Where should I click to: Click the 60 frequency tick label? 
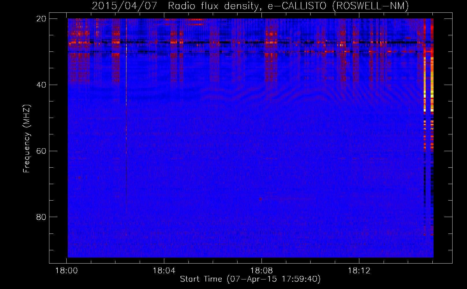click(41, 151)
